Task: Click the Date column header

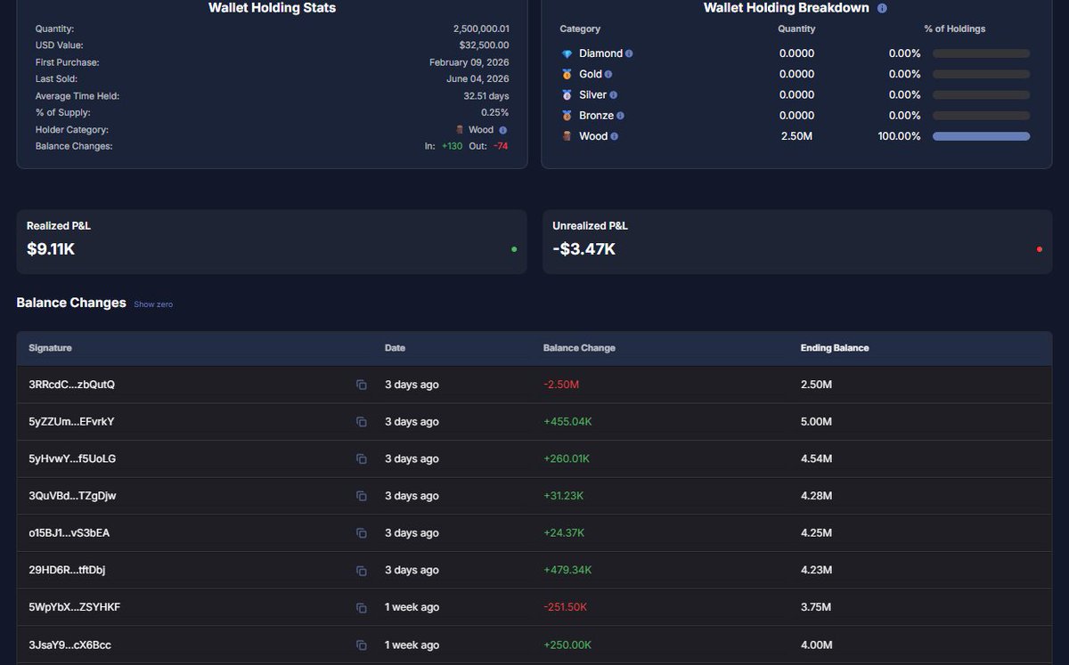Action: click(x=395, y=348)
